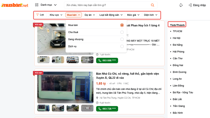
Task: Open third small thumbnail of car listing
Action: point(73,60)
